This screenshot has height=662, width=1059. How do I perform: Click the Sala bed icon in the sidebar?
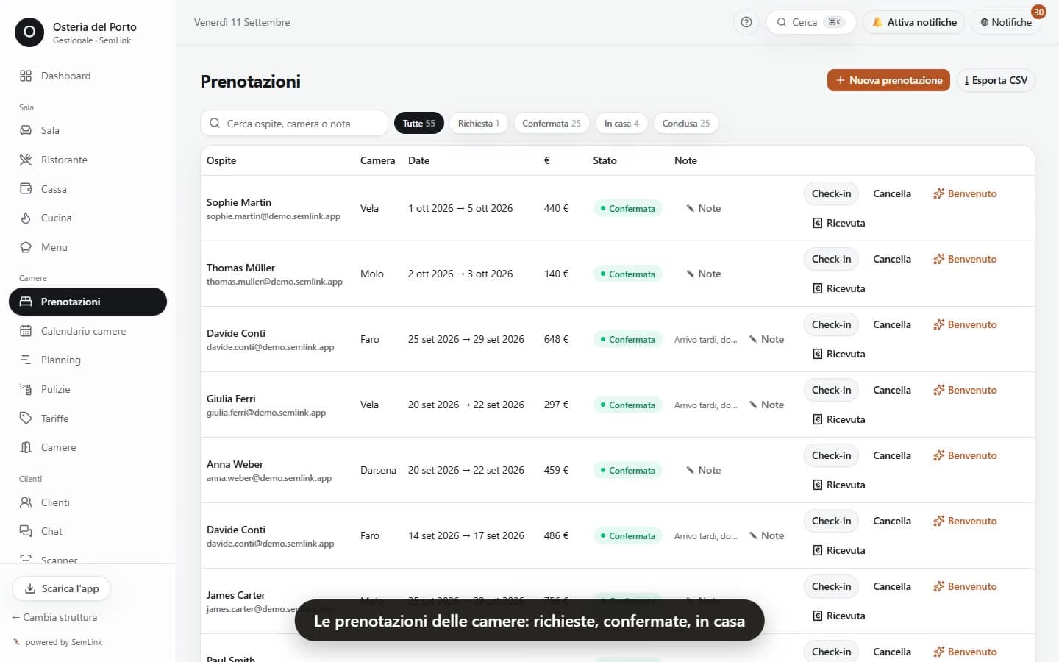26,130
